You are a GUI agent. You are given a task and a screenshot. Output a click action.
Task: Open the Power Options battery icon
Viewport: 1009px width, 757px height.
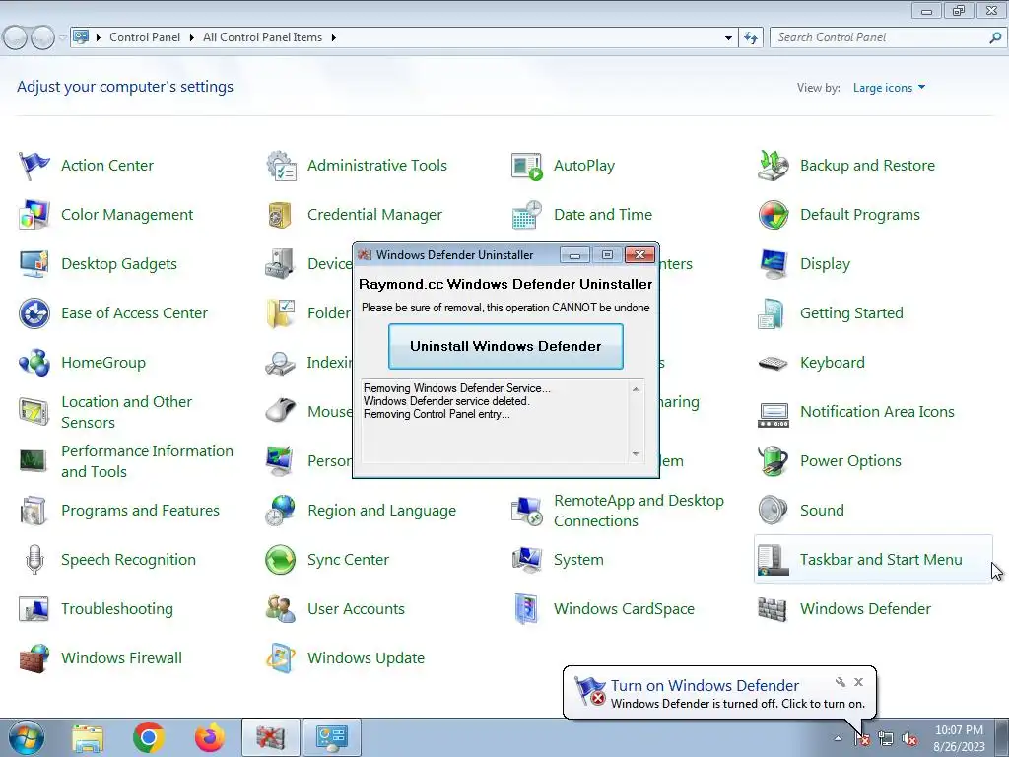774,461
